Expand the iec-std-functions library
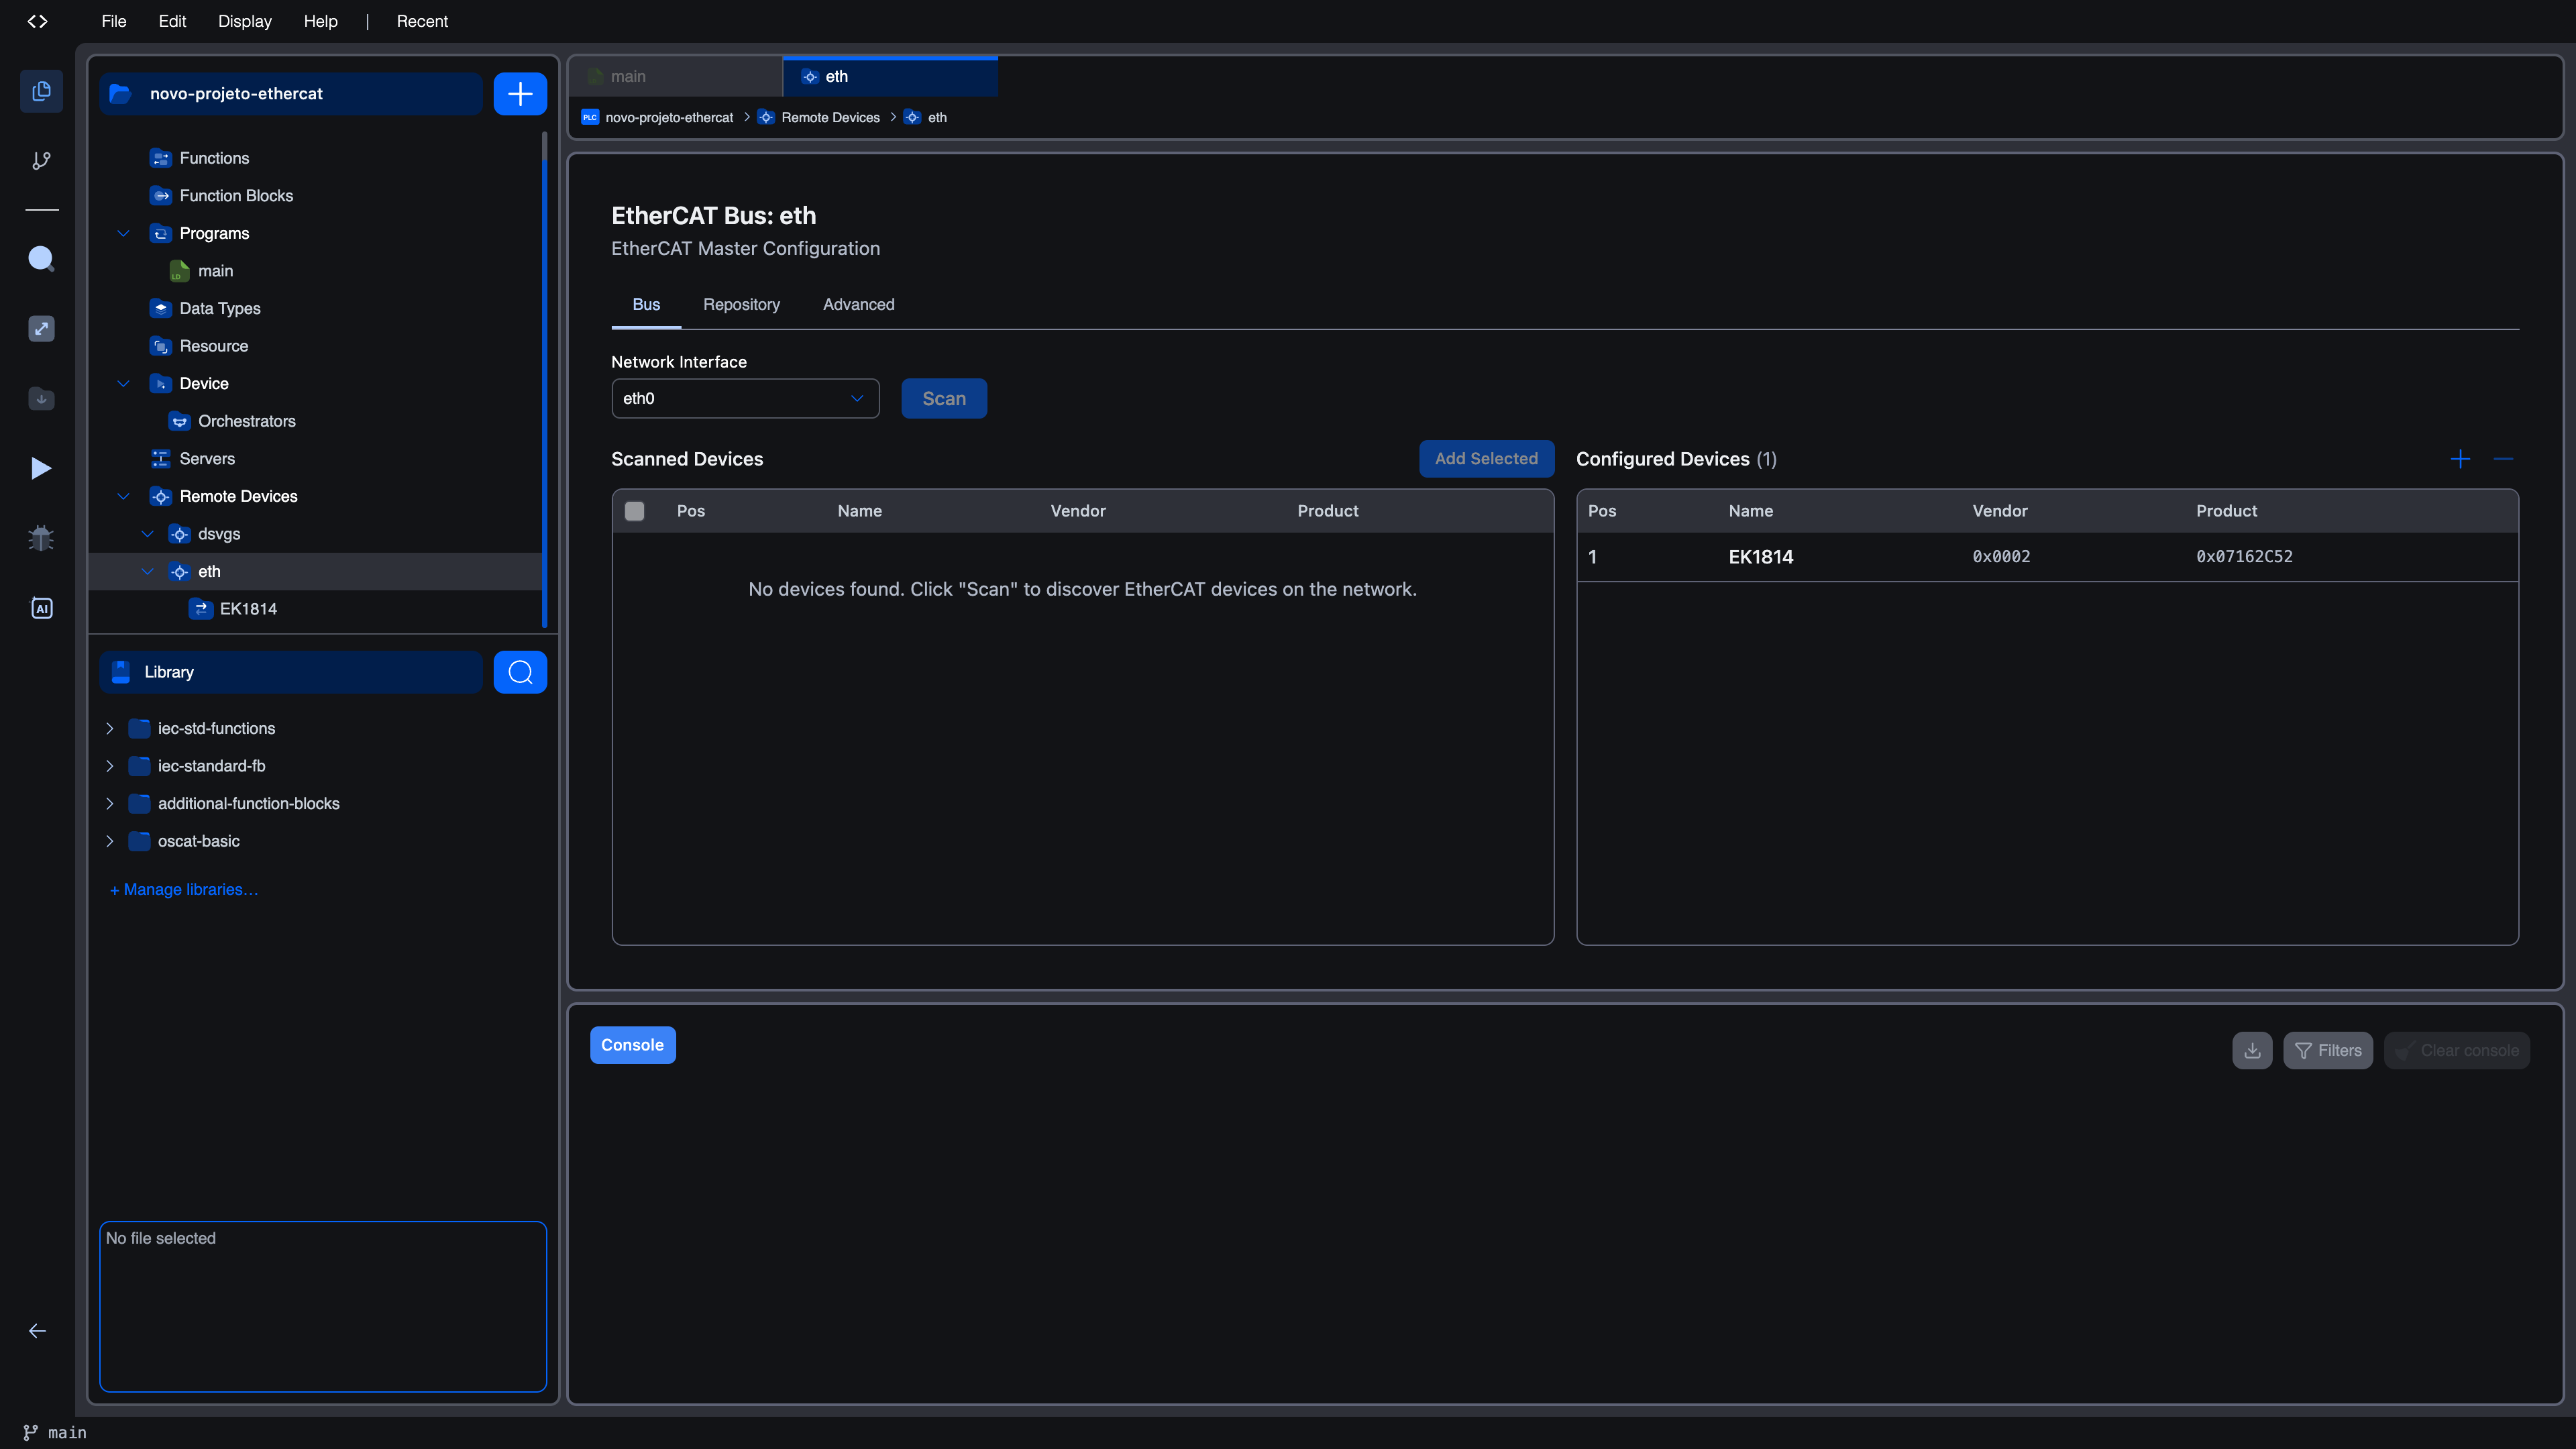Image resolution: width=2576 pixels, height=1449 pixels. coord(109,728)
